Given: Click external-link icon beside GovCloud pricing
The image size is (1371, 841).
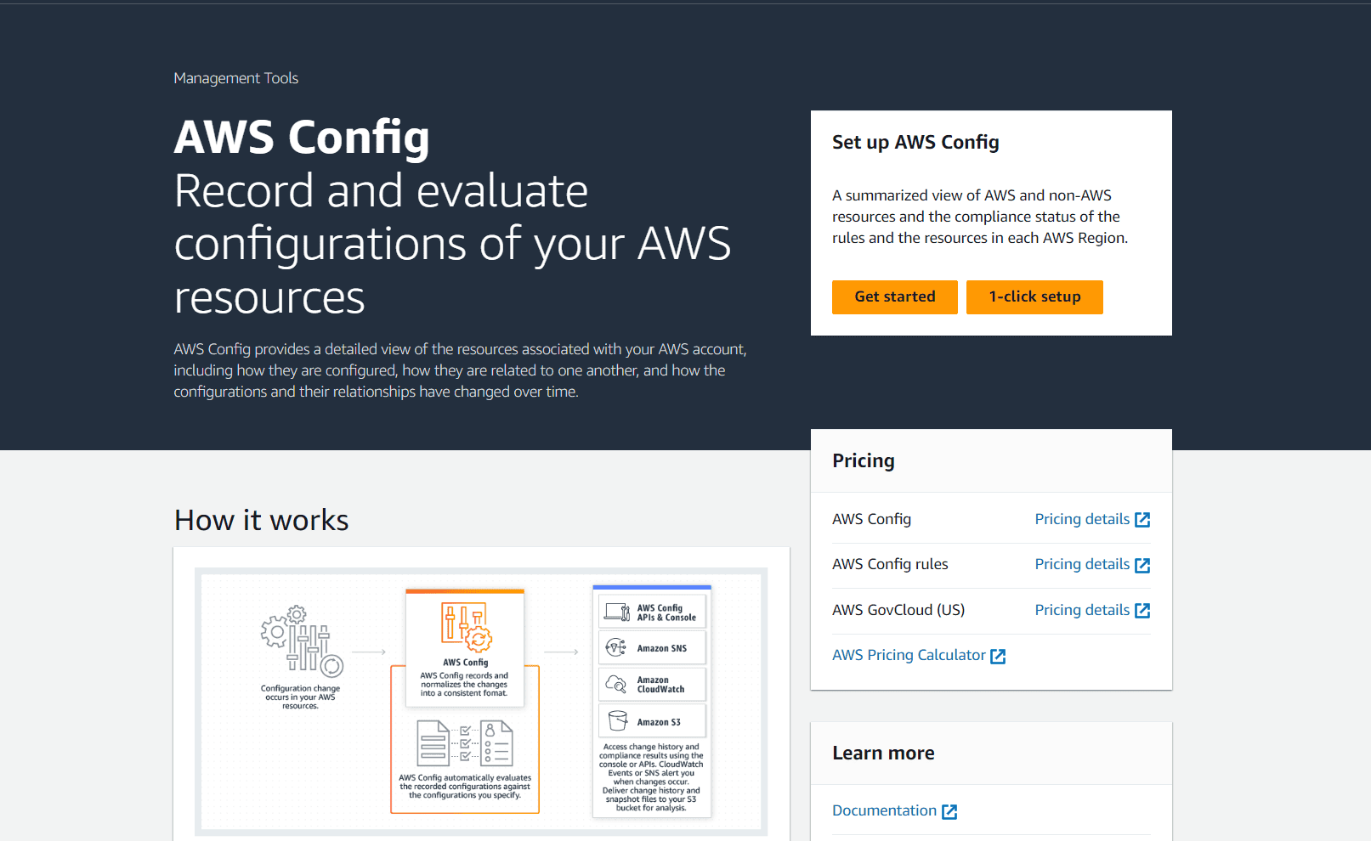Looking at the screenshot, I should pyautogui.click(x=1142, y=611).
